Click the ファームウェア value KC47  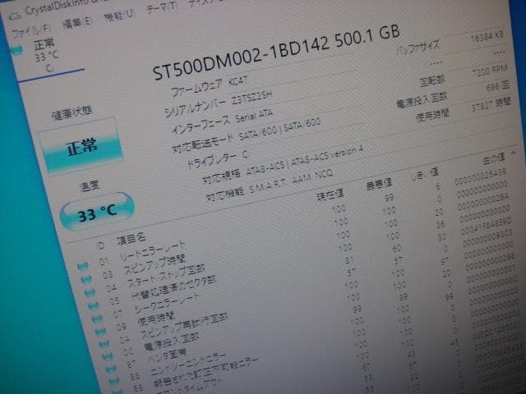(238, 82)
